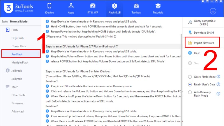This screenshot has height=126, width=224.
Task: Select the Flash & JB shield icon
Action: coord(115,6)
